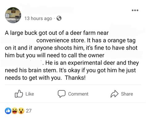Open the reactions count showing 27

coord(29,111)
